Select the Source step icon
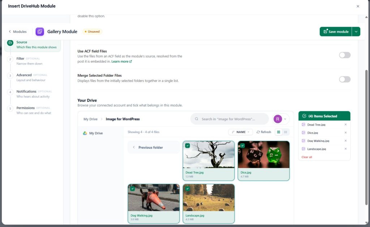 click(x=10, y=43)
